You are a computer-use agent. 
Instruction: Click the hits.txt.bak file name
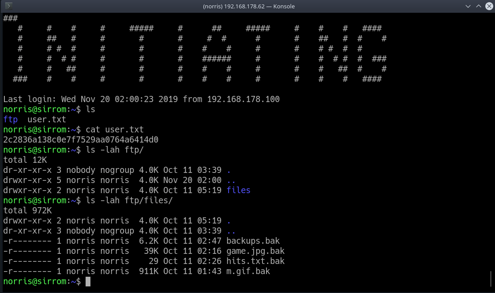pyautogui.click(x=255, y=261)
